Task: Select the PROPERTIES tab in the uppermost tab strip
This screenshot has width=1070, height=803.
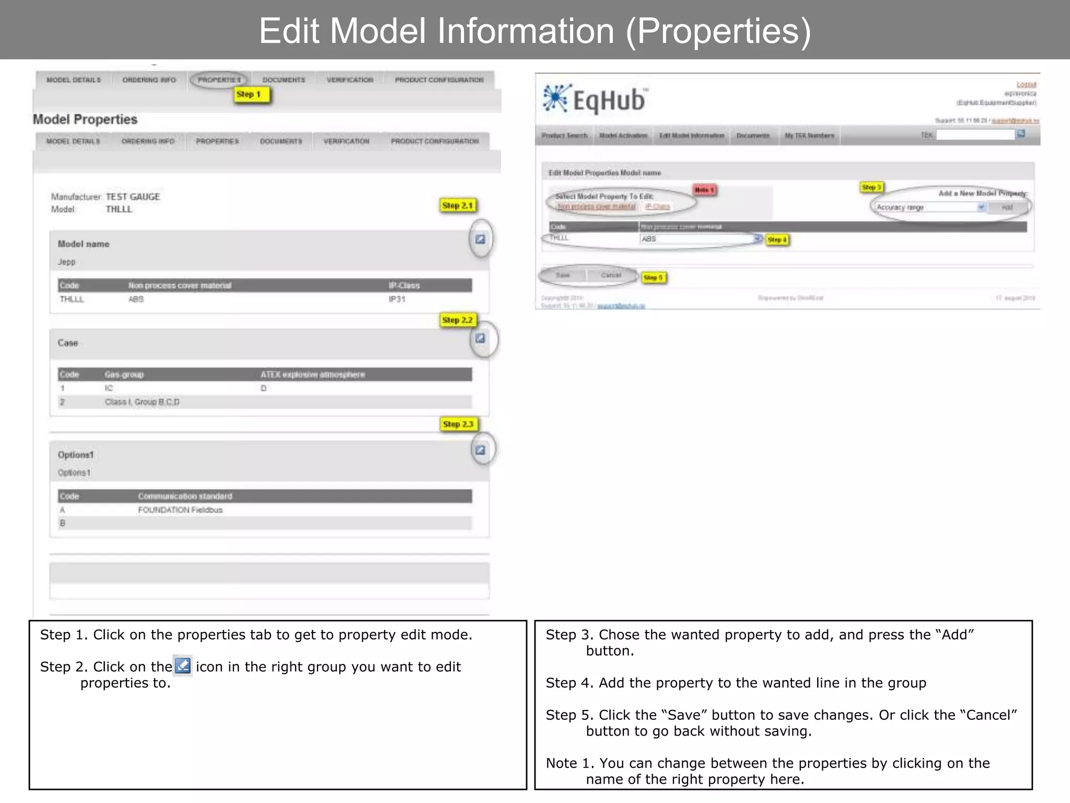Action: [x=219, y=80]
